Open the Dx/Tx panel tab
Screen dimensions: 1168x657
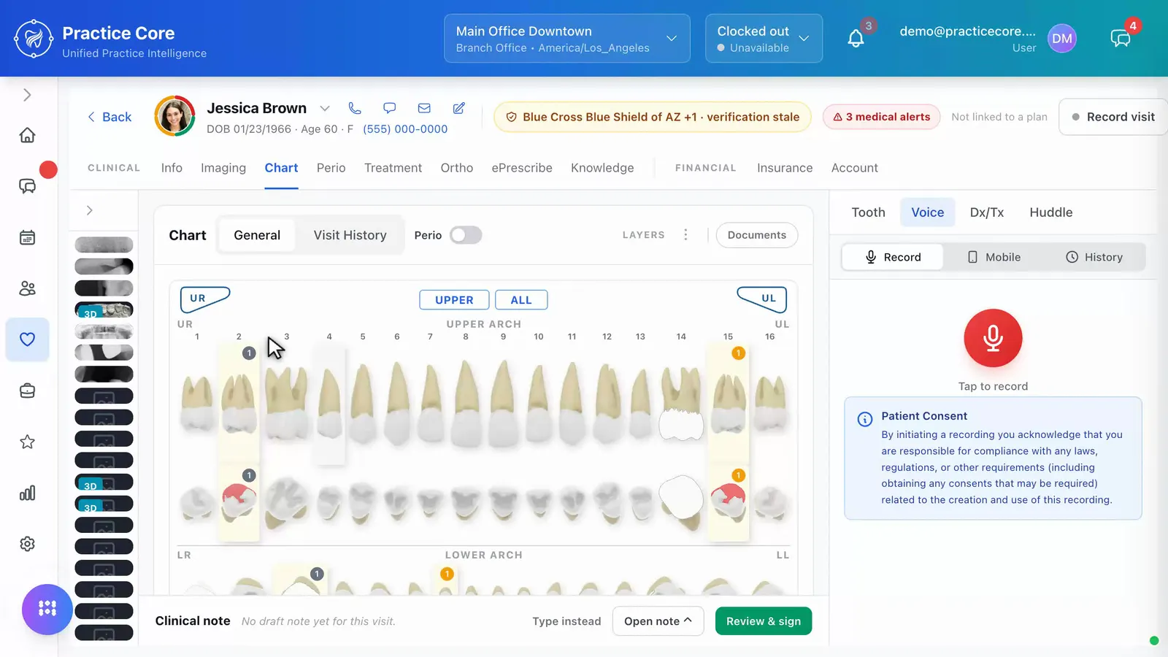[987, 212]
